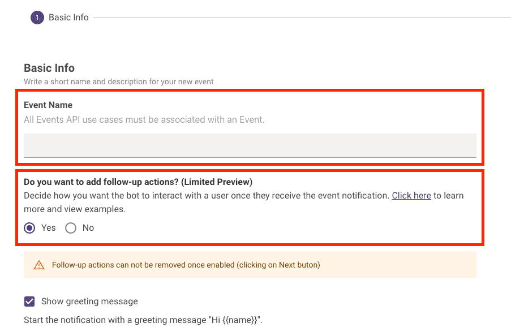Select the Yes radio button
The image size is (511, 336).
coord(29,228)
